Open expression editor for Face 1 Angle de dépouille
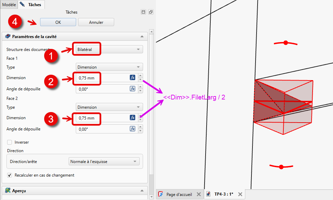The image size is (333, 200). [133, 89]
